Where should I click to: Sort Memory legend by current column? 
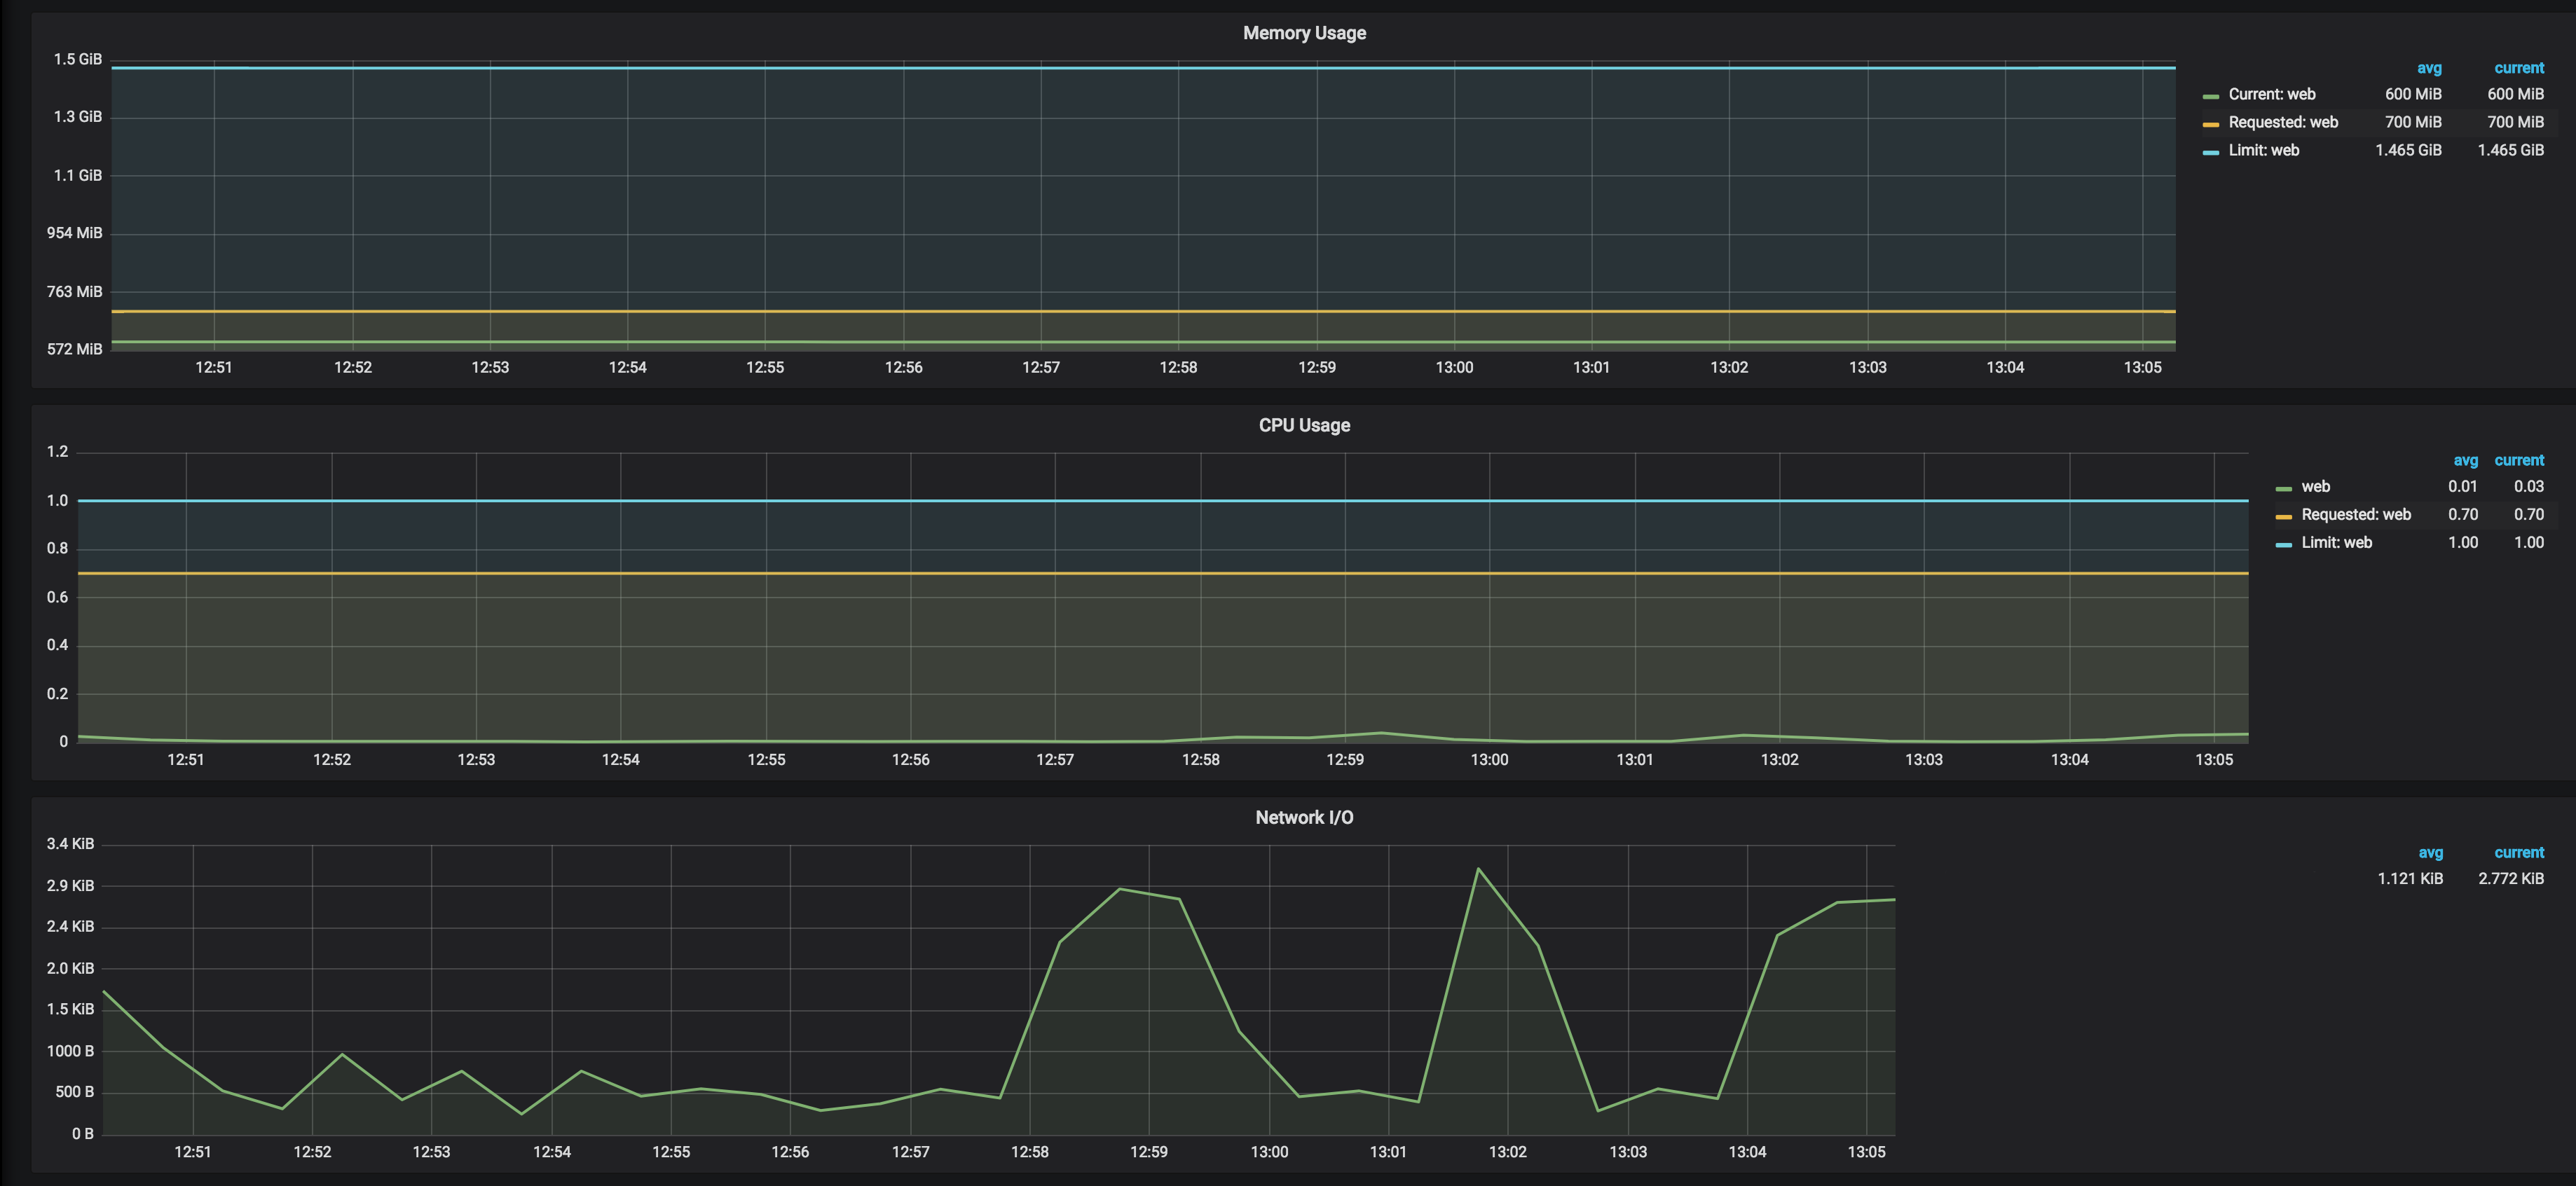click(x=2518, y=68)
